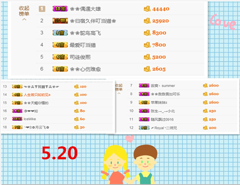
Task: Collapse the lower 收起榜单 list
Action: click(119, 87)
